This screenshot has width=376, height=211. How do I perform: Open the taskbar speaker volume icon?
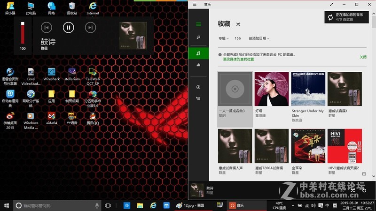tap(313, 205)
